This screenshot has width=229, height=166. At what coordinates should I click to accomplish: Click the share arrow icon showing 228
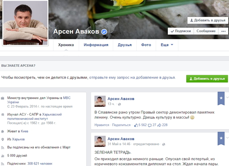pyautogui.click(x=159, y=125)
